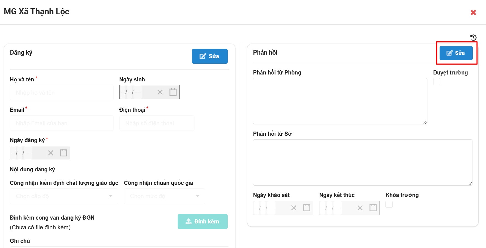Close the MG Xã Thạnh Lộc dialog
The height and width of the screenshot is (248, 486).
pos(473,12)
